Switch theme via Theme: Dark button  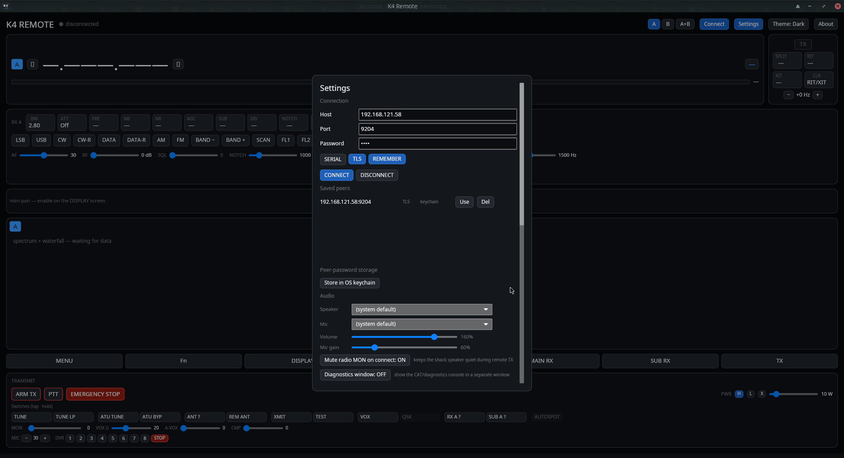[x=788, y=24]
